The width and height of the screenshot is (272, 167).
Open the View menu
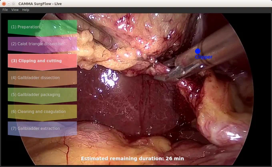pyautogui.click(x=15, y=10)
